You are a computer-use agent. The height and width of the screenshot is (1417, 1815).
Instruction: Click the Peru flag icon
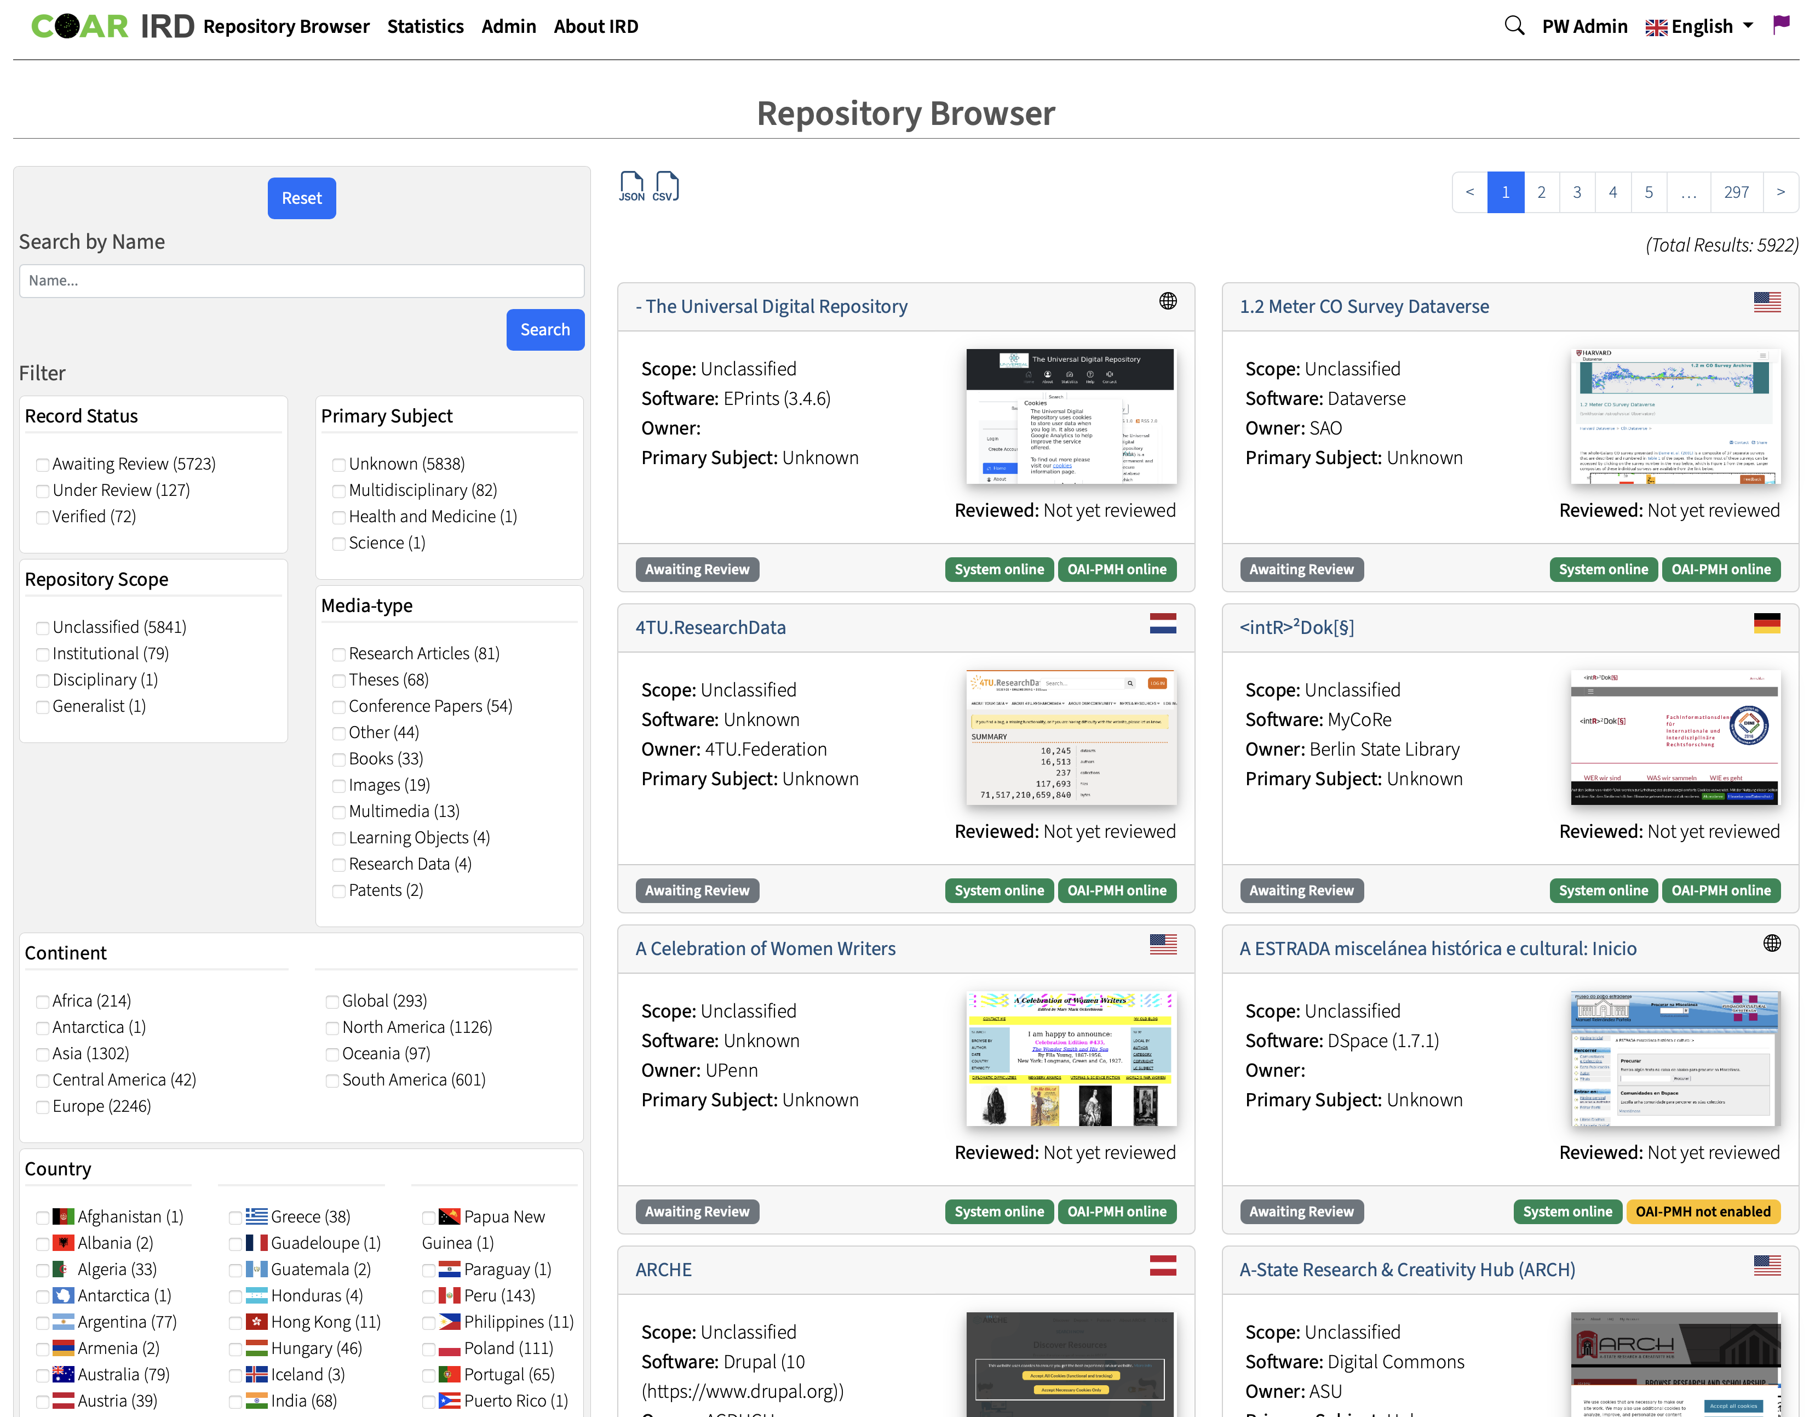[450, 1295]
